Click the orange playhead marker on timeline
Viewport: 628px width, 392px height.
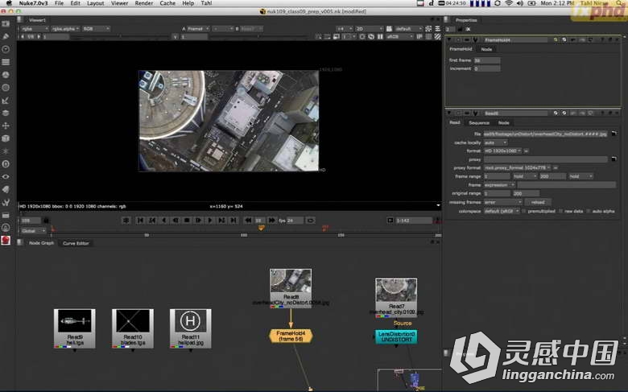click(x=261, y=228)
